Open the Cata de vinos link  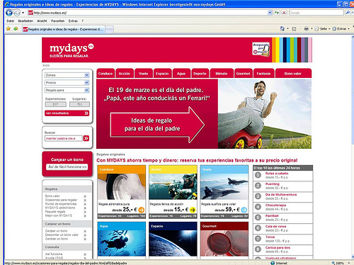275,226
